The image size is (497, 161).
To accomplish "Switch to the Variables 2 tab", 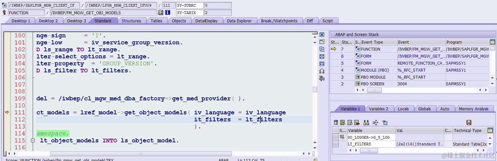I will point(379,109).
